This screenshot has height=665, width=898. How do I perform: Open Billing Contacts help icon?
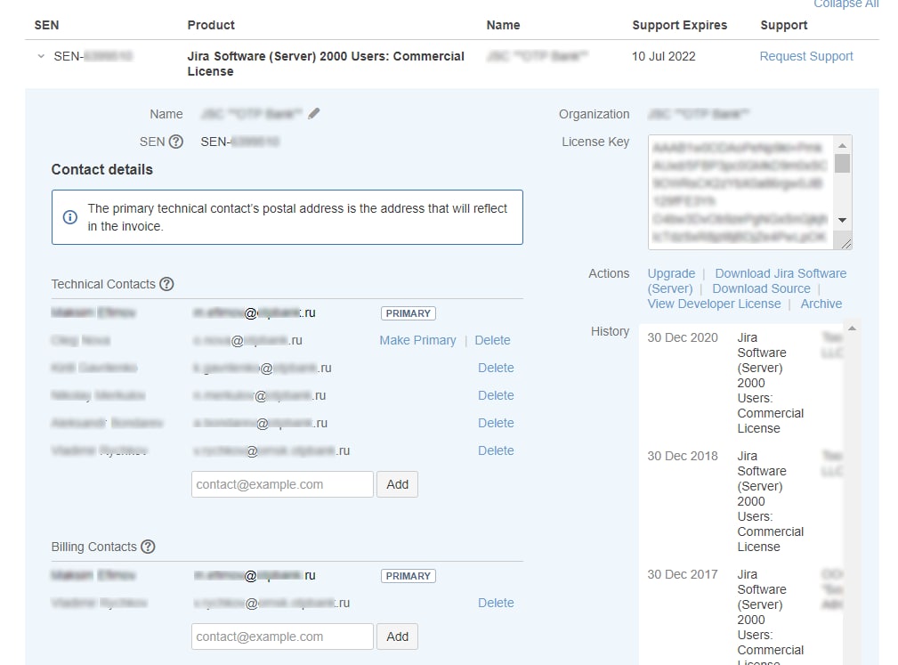pos(148,547)
